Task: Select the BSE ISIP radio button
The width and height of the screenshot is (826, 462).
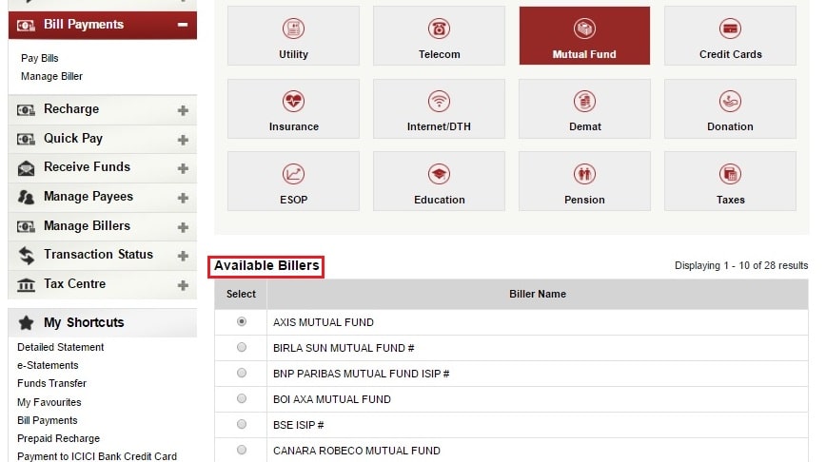Action: click(x=242, y=424)
